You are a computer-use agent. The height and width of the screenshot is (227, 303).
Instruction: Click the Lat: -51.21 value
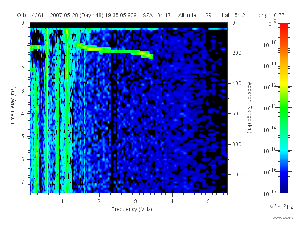coord(235,15)
